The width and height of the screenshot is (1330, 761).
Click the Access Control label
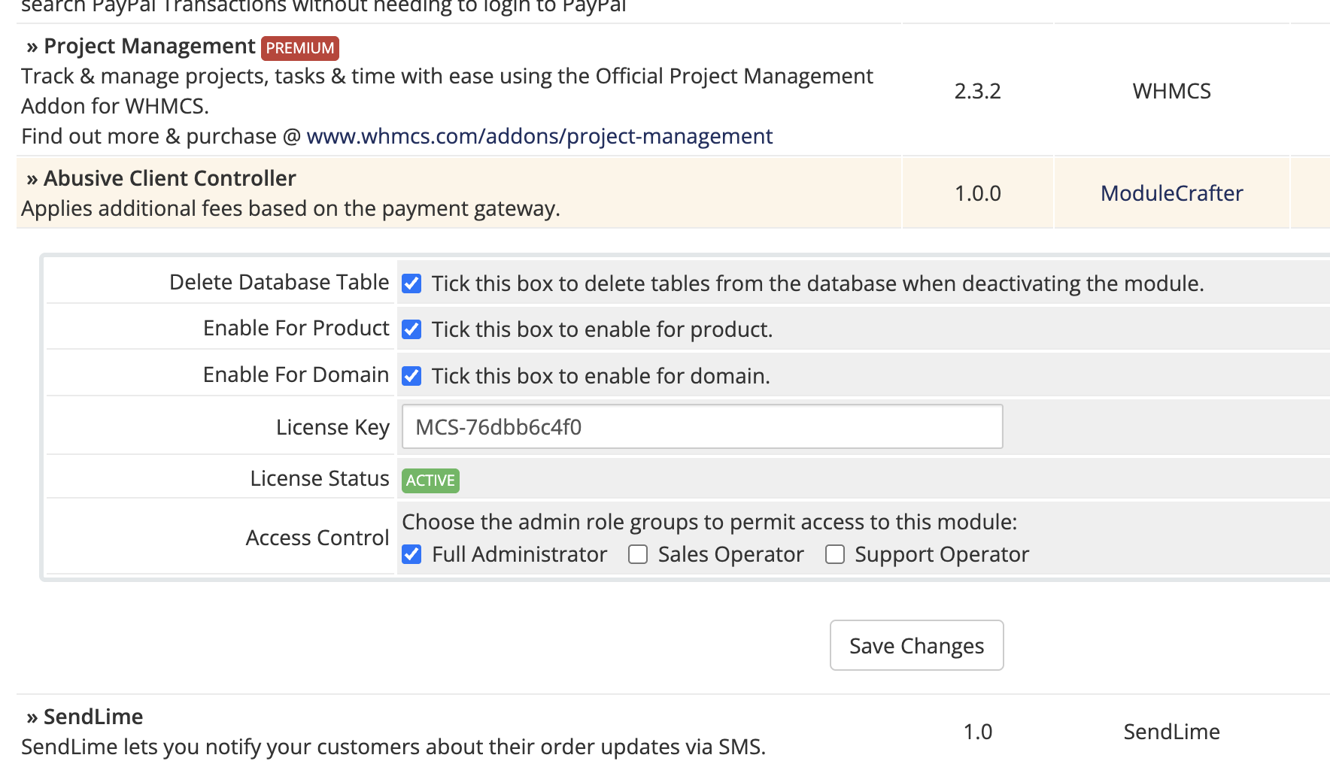317,538
